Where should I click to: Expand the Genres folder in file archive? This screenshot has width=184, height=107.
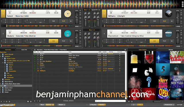pyautogui.click(x=5, y=65)
